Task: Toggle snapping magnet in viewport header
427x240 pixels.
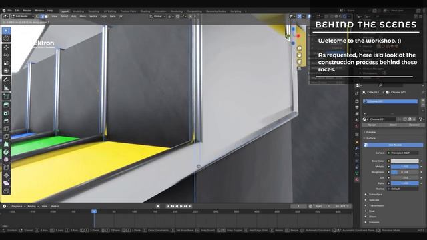Action: tap(178, 16)
